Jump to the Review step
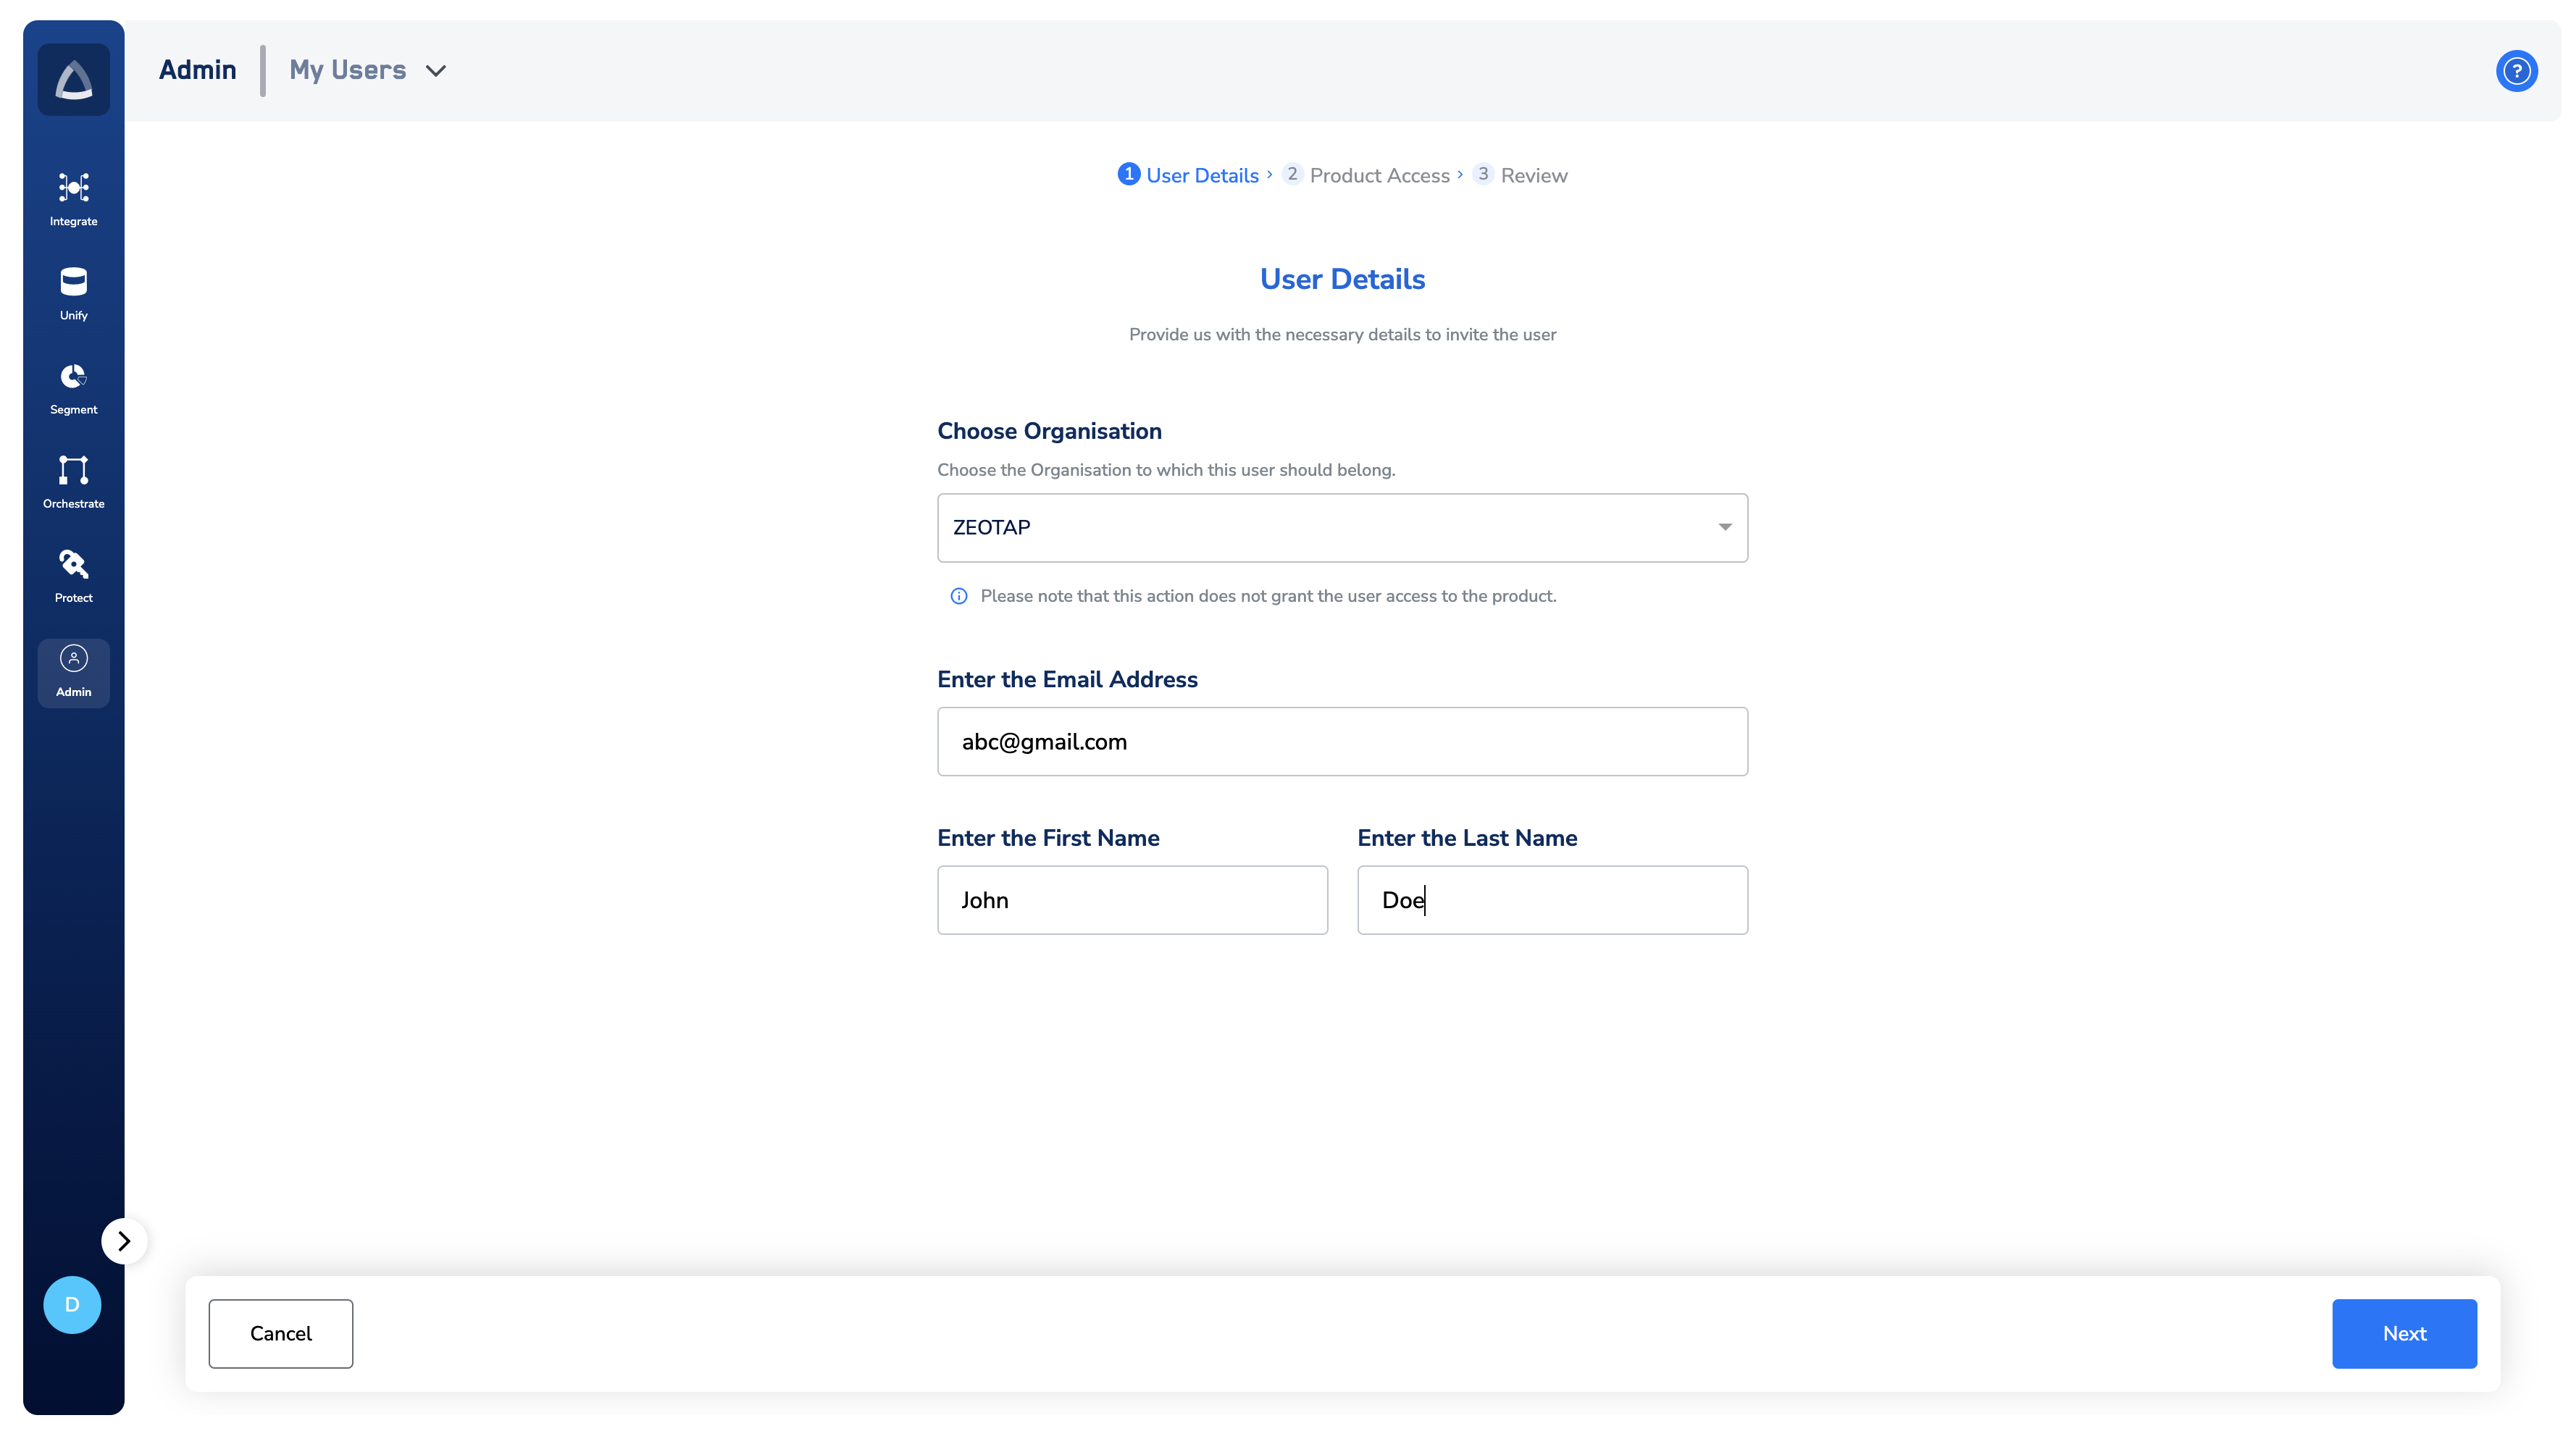Viewport: 2576px width, 1431px height. pyautogui.click(x=1532, y=175)
